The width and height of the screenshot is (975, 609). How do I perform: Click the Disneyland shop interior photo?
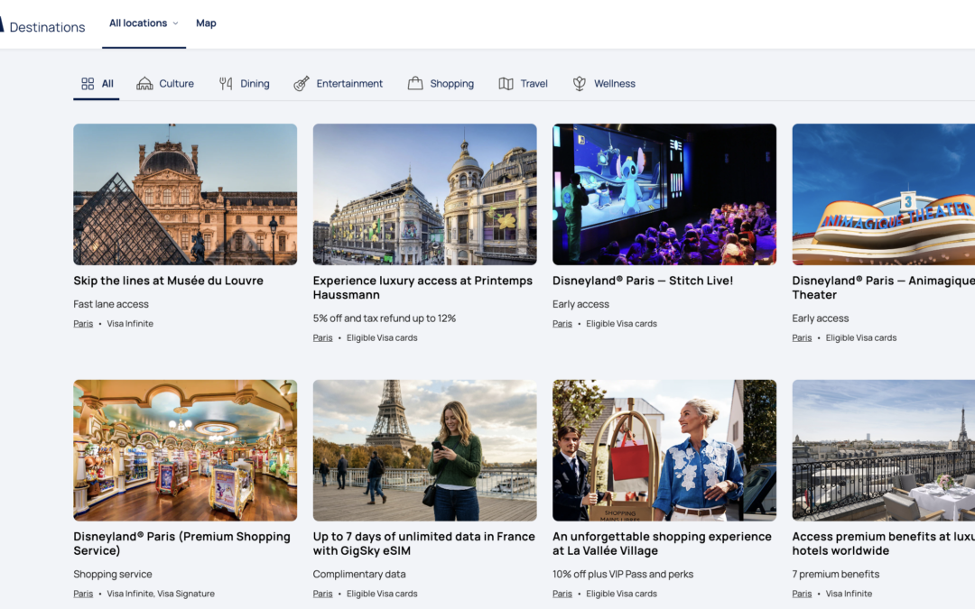click(x=185, y=450)
